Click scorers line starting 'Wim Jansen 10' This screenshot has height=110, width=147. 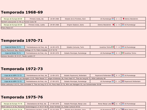(x=73, y=78)
